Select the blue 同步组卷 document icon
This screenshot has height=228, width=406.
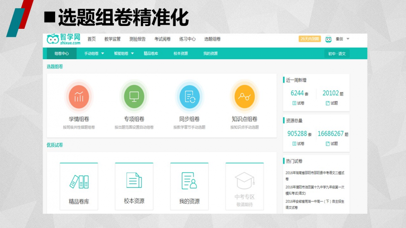point(189,97)
